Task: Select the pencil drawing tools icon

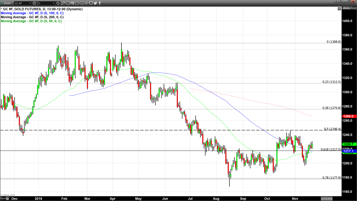Action: tap(63, 3)
